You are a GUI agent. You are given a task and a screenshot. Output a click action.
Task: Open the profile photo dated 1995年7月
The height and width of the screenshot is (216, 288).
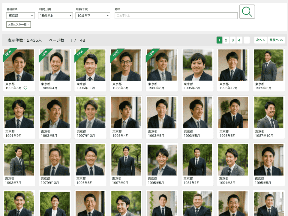[x=197, y=65]
